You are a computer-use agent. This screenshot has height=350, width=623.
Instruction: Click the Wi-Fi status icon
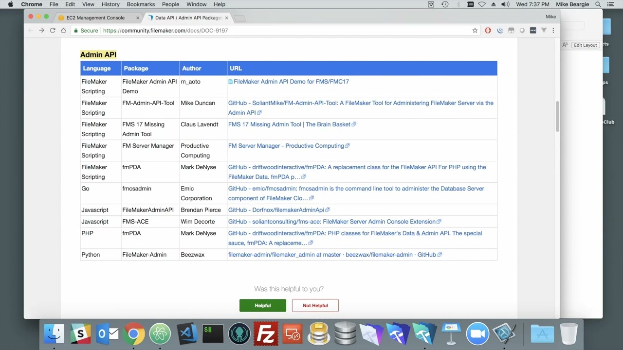click(x=482, y=4)
